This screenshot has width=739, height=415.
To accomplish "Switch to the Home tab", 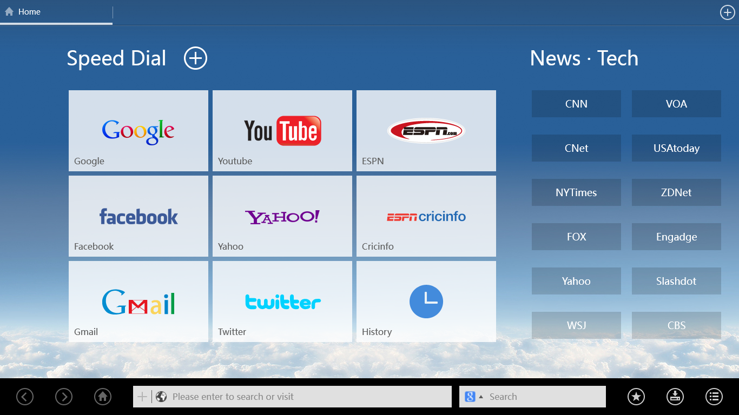I will [x=56, y=12].
